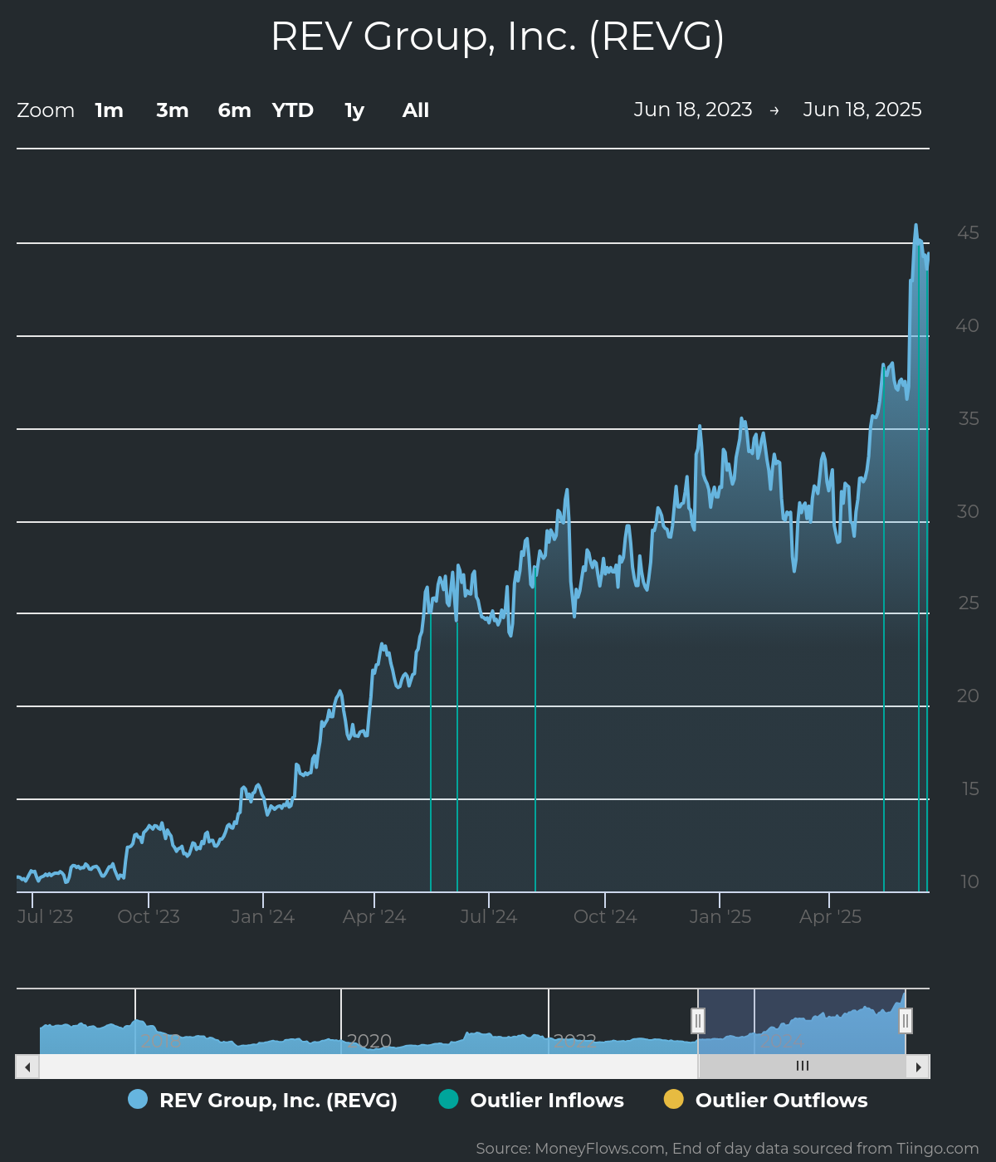Click the Oct '24 axis label

click(x=605, y=916)
